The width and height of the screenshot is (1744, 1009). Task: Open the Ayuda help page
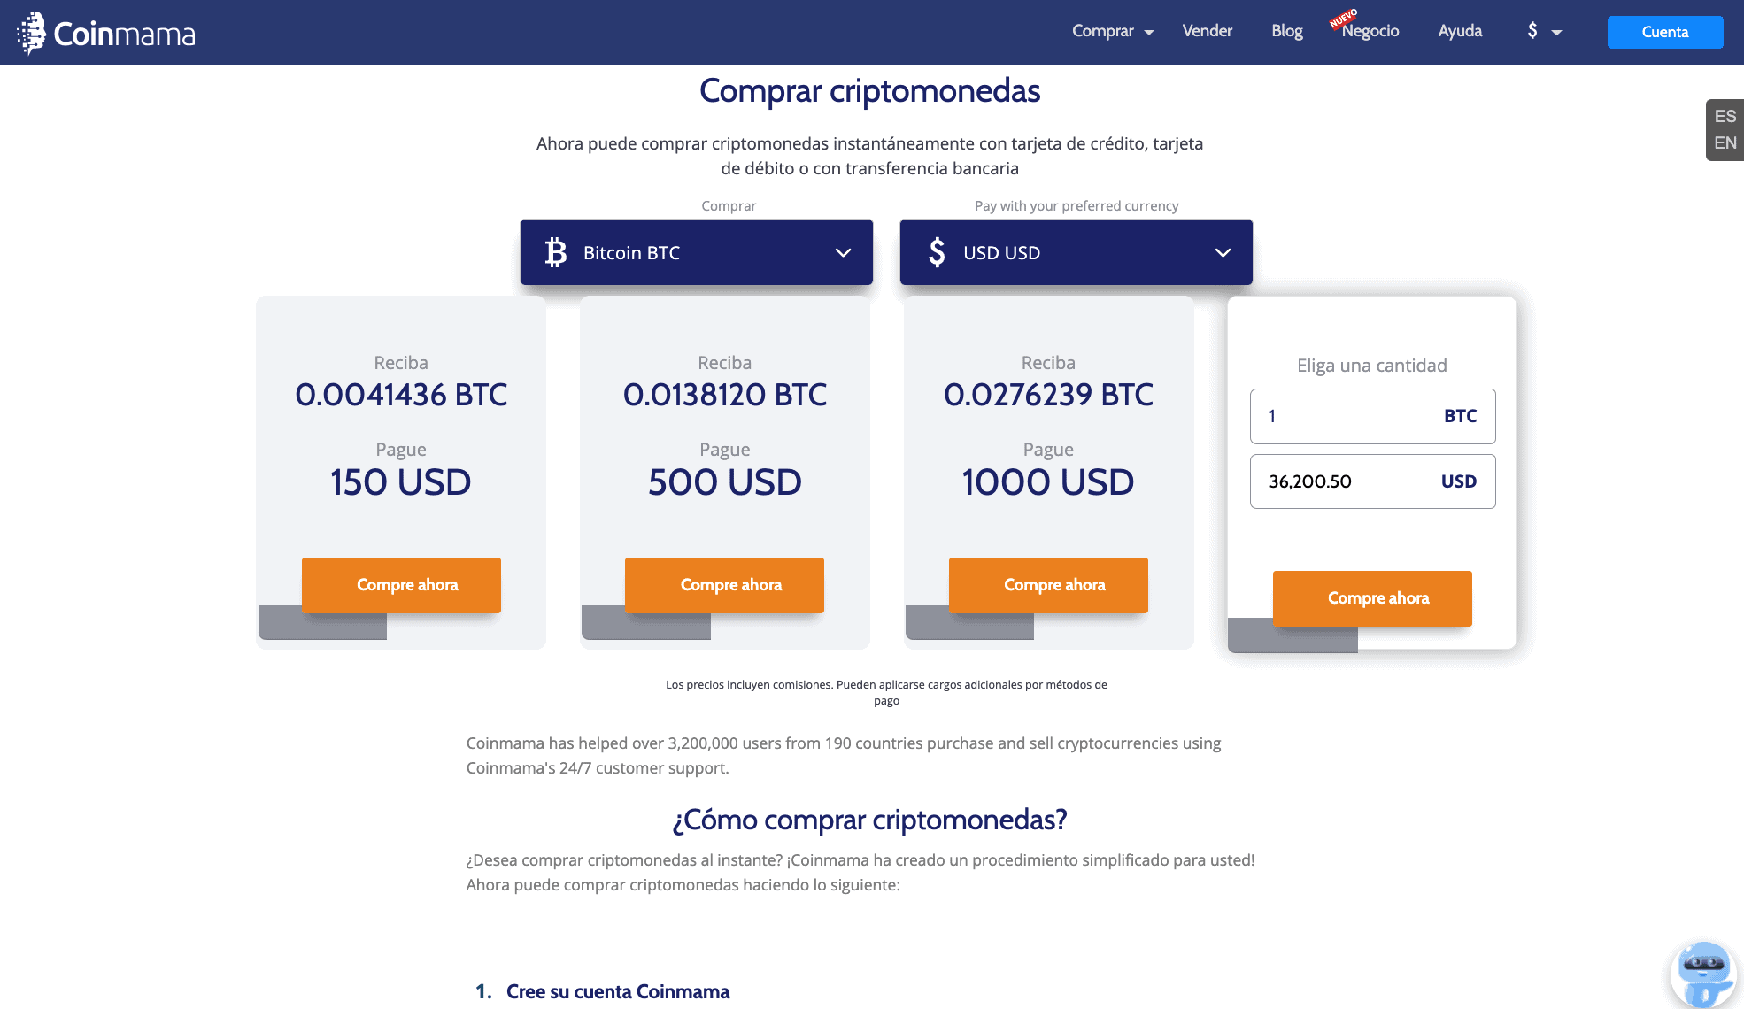pos(1460,31)
